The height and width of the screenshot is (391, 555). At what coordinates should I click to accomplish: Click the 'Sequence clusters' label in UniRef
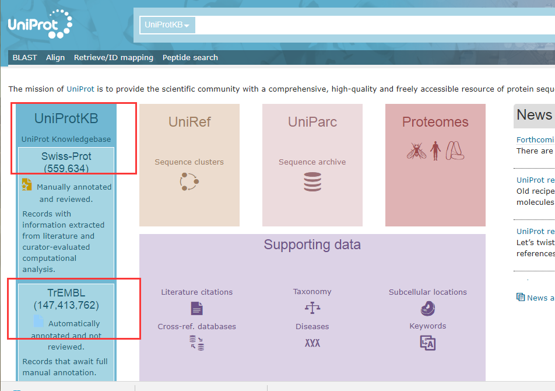click(x=189, y=162)
